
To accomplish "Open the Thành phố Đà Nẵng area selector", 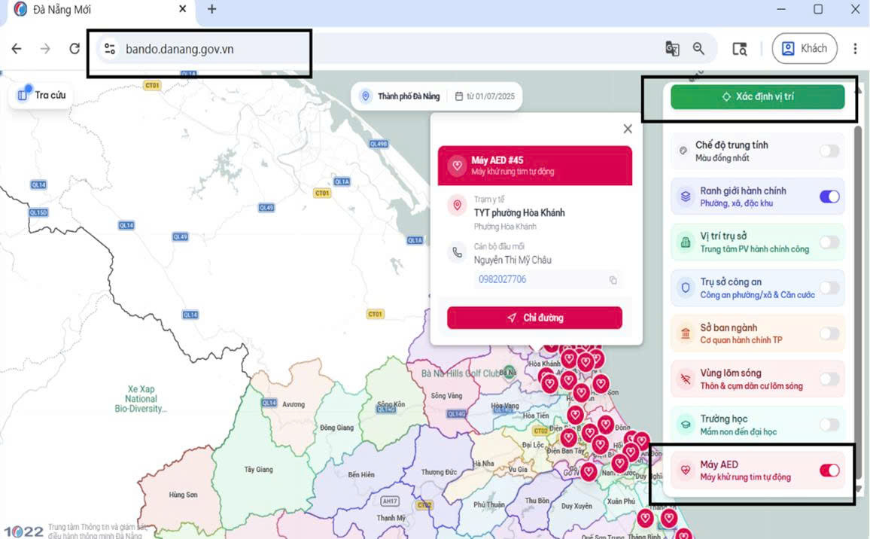I will point(400,96).
